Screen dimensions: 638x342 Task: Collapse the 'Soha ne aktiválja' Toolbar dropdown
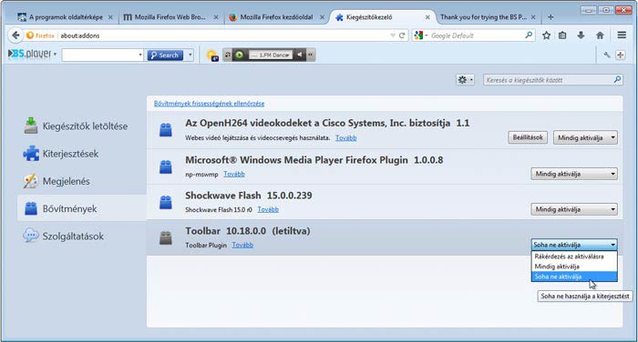click(574, 245)
